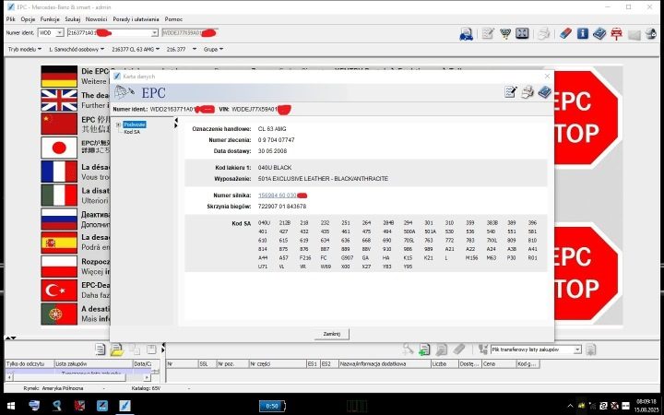
Task: Click the wrench search icon above the parts table
Action: (408, 349)
